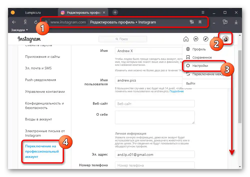Open Электронные письма от Instagram section

(x=45, y=133)
